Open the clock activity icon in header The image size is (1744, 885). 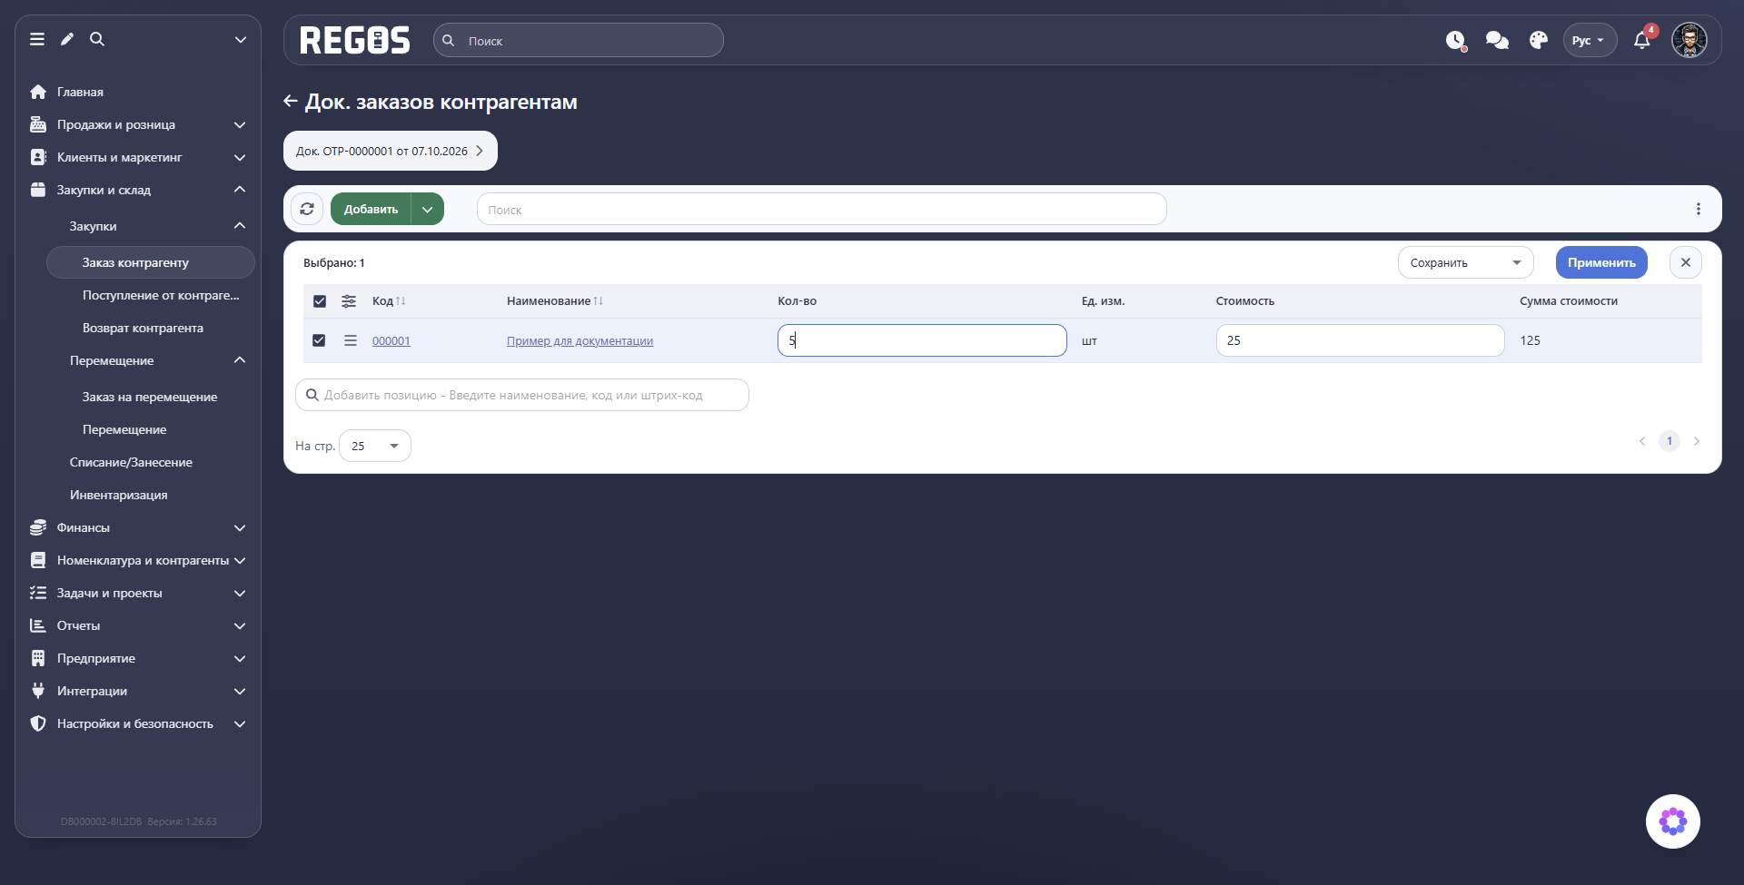coord(1456,41)
